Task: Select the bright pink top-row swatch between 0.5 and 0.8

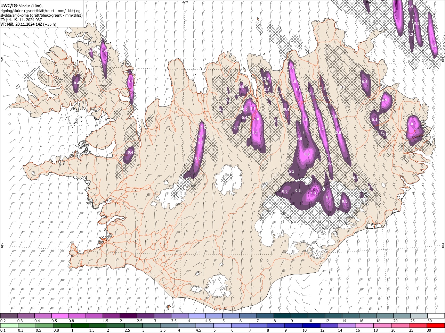Action: (x=60, y=316)
